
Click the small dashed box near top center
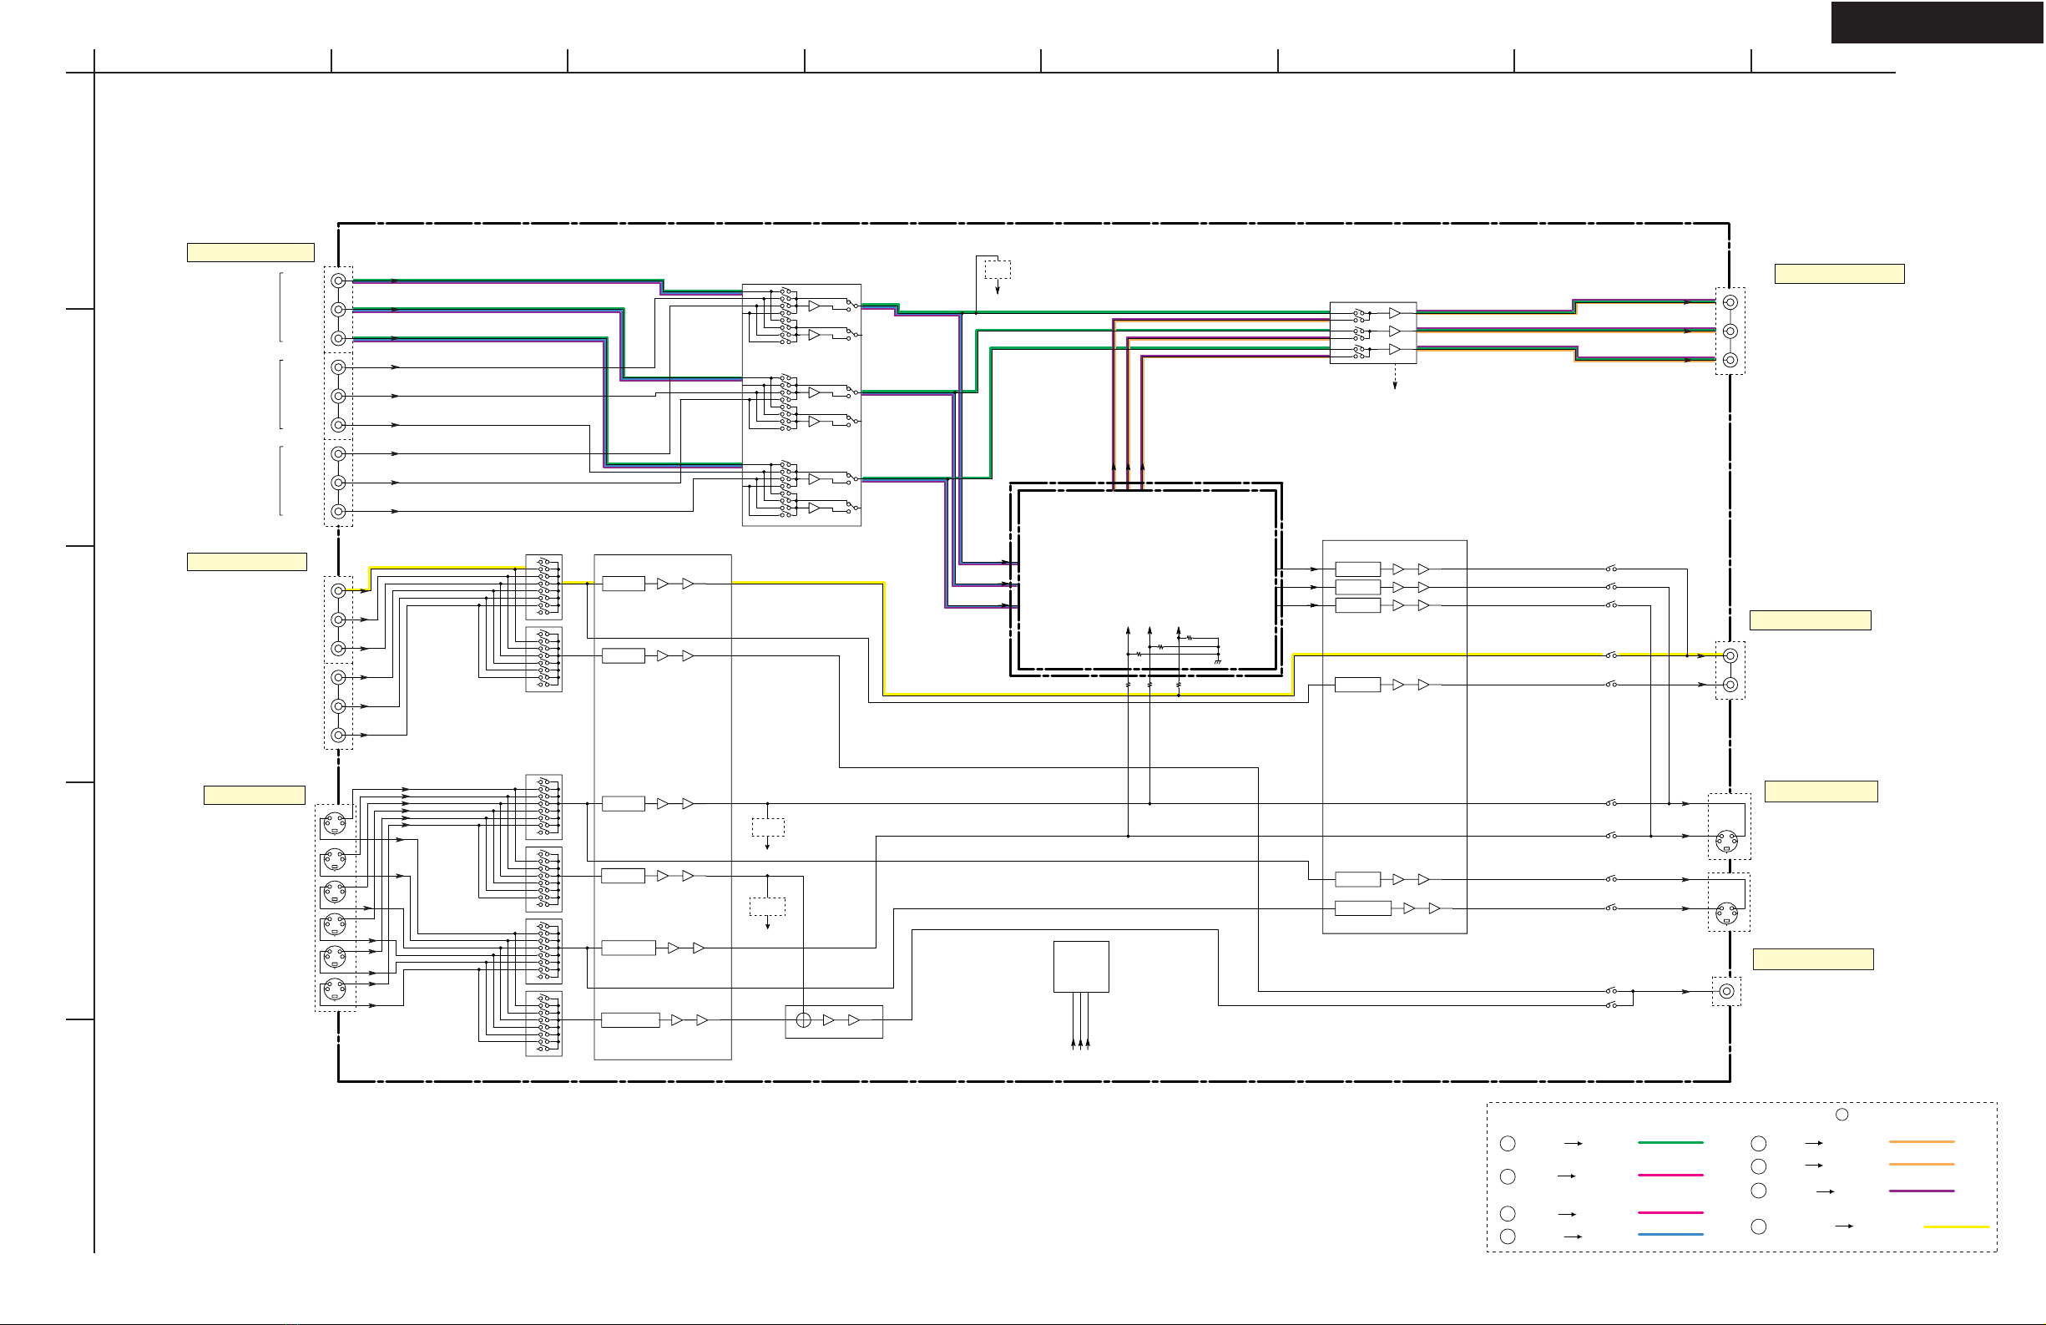click(998, 270)
